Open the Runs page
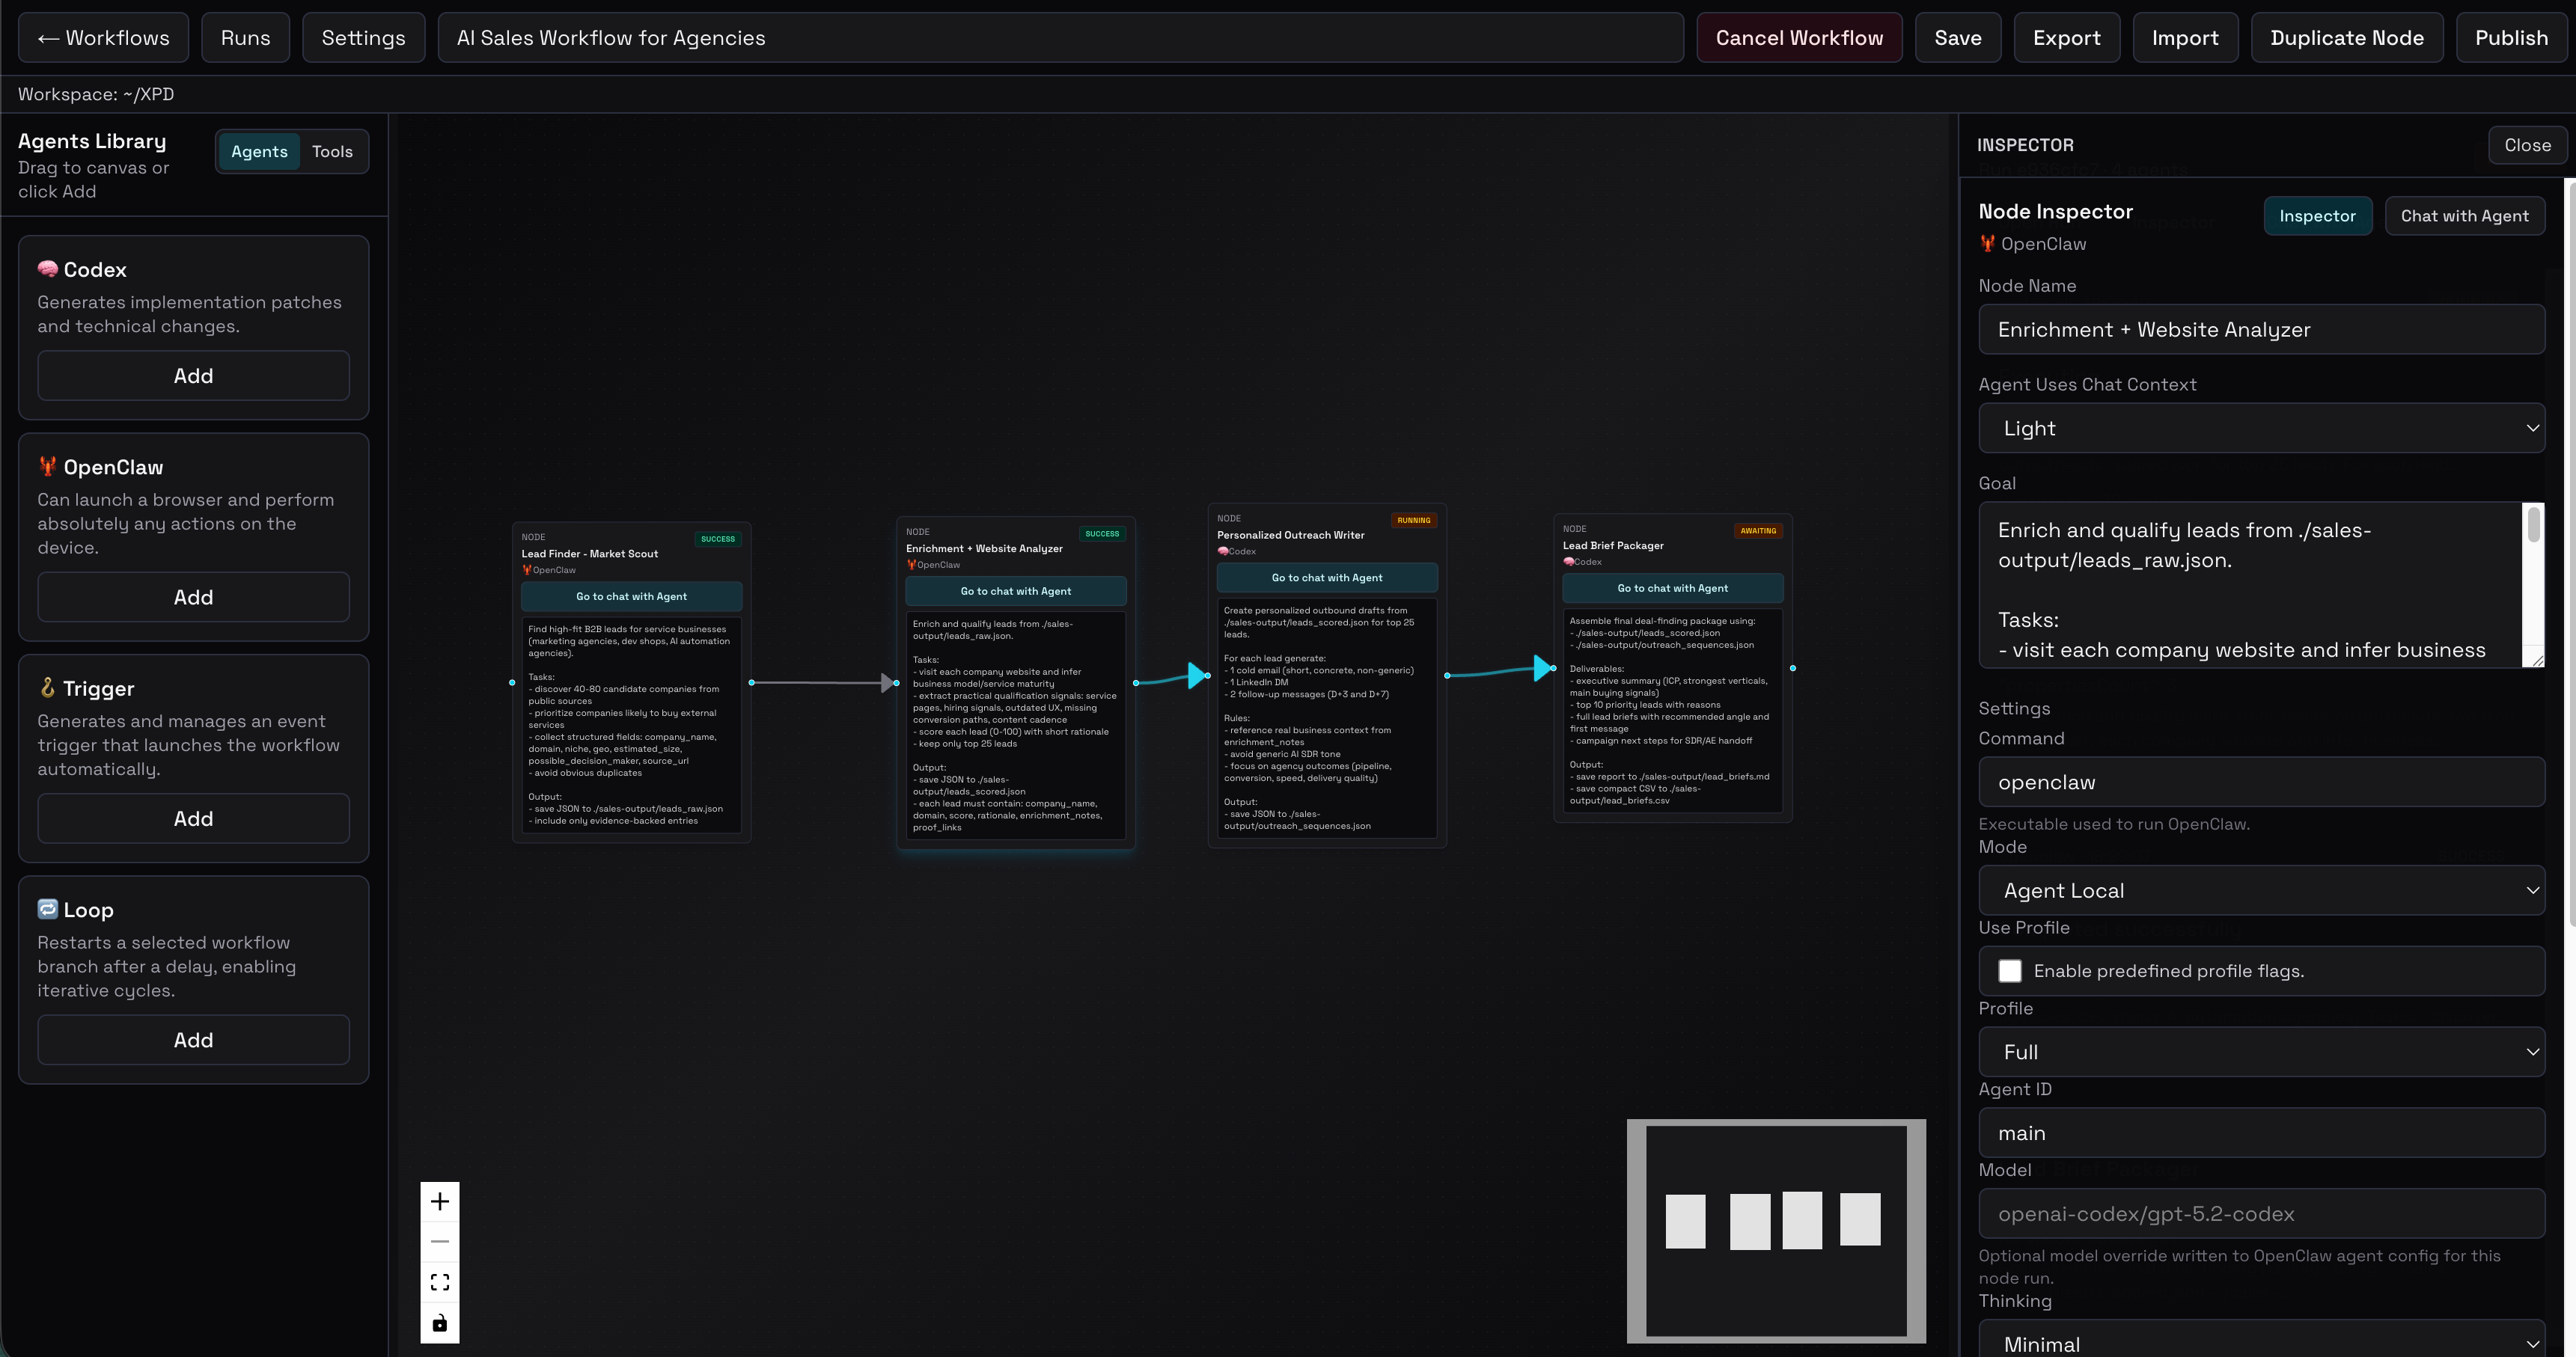Image resolution: width=2576 pixels, height=1357 pixels. click(x=245, y=37)
